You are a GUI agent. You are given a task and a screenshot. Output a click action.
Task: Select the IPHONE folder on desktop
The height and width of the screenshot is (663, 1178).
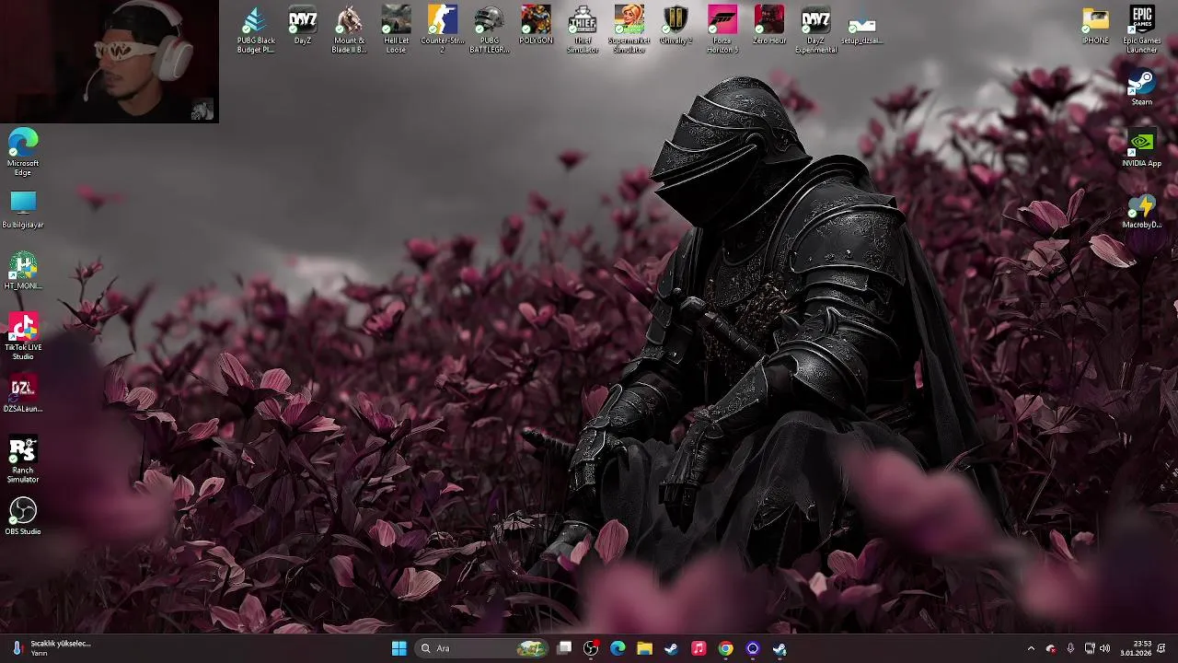(x=1095, y=26)
